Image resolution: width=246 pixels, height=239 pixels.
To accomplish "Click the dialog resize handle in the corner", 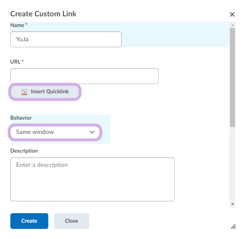I will (233, 227).
